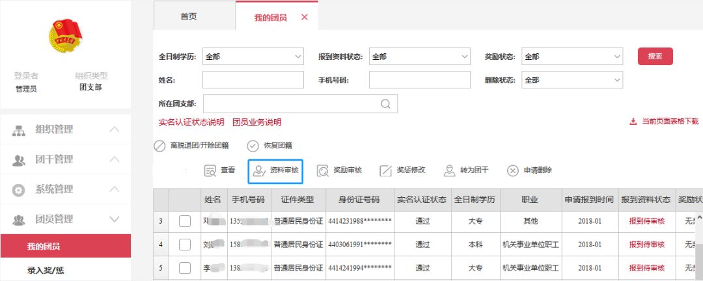Click the 报到资料状态 column header
Viewport: 703px width, 281px height.
click(x=646, y=200)
